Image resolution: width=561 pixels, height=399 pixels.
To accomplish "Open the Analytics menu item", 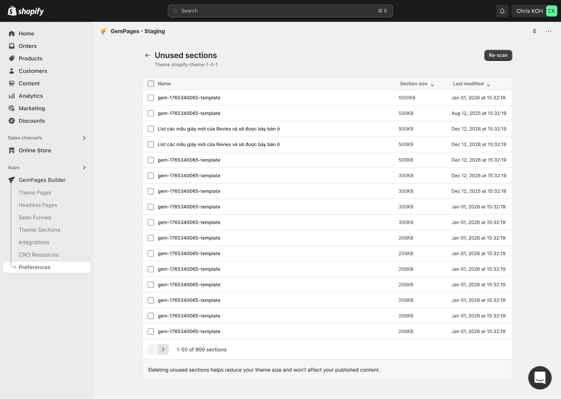I will coord(31,96).
